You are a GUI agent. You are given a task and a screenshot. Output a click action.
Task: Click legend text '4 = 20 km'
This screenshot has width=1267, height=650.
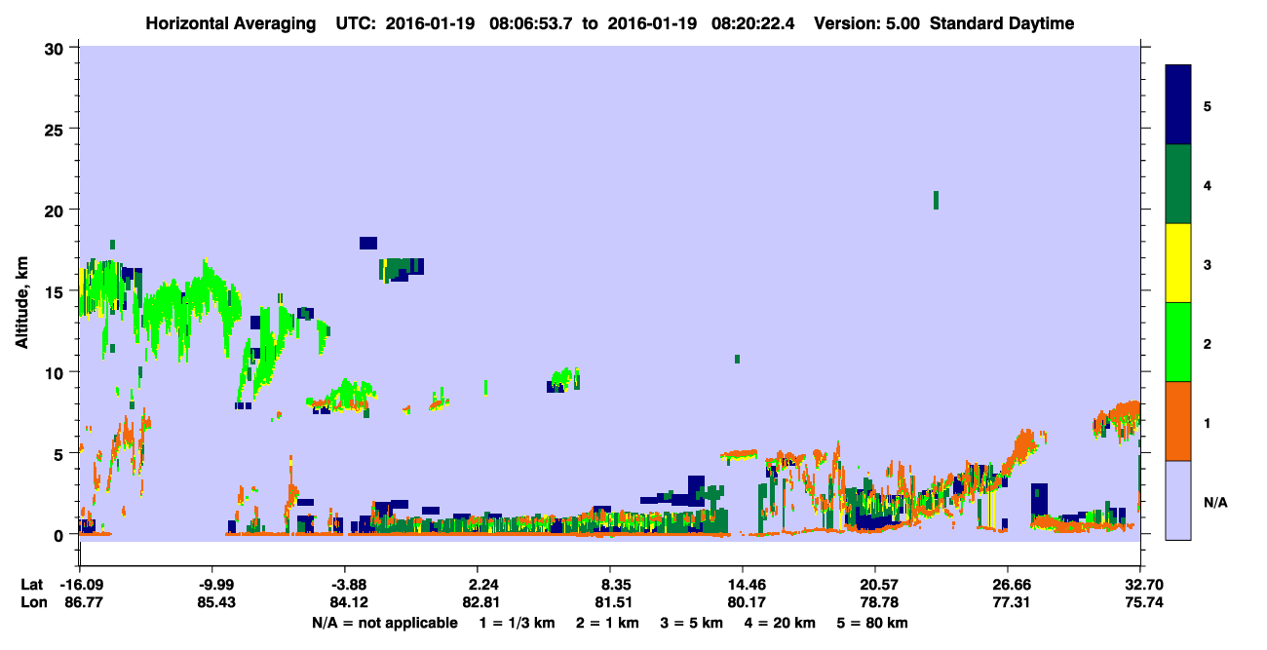782,623
